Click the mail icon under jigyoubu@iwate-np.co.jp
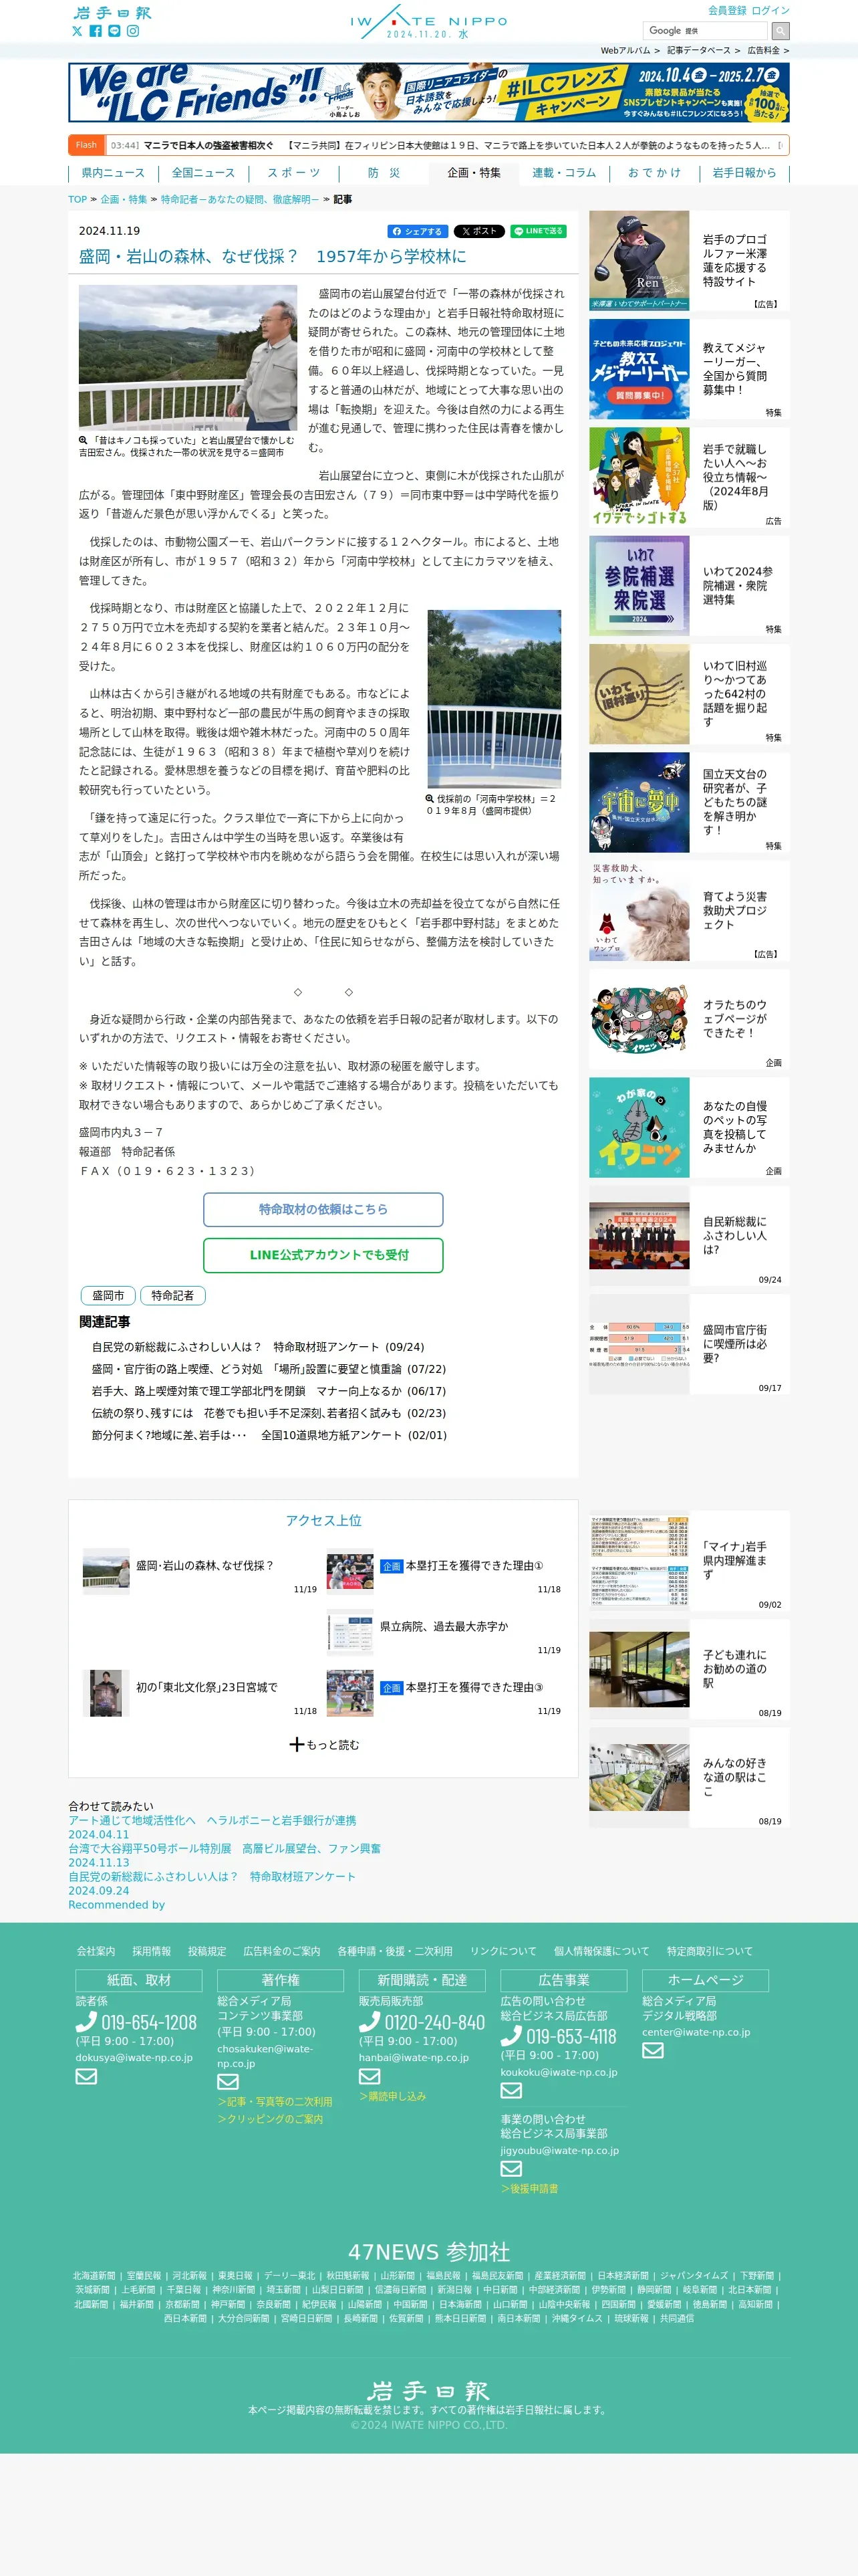 click(511, 2169)
